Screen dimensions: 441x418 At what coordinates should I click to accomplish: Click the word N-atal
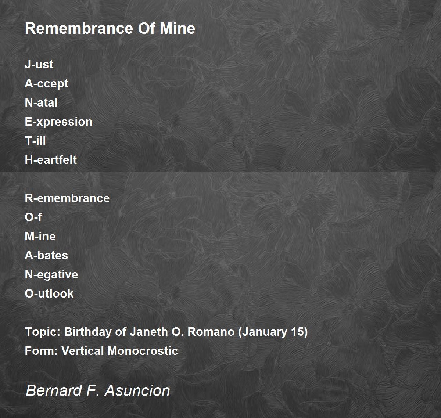41,102
